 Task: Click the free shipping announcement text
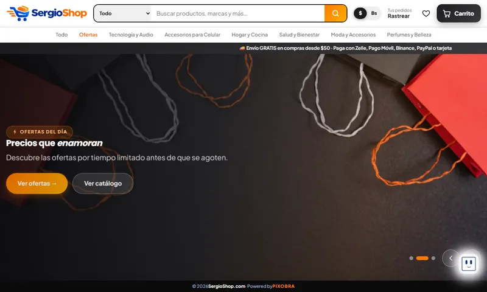346,48
